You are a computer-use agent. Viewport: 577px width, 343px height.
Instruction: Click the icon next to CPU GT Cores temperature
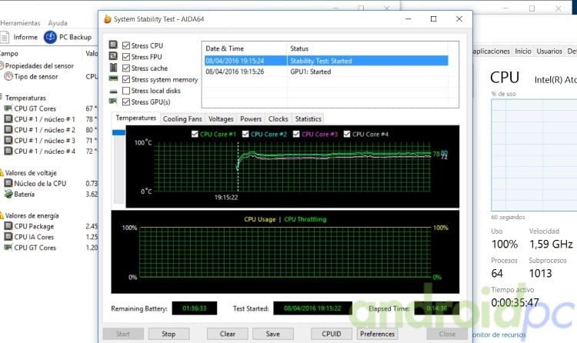click(8, 108)
